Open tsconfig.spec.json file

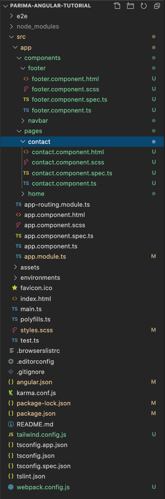click(x=44, y=466)
